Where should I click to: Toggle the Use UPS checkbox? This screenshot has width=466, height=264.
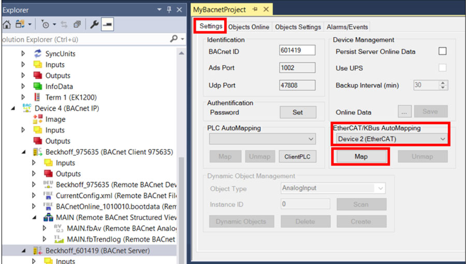click(443, 68)
